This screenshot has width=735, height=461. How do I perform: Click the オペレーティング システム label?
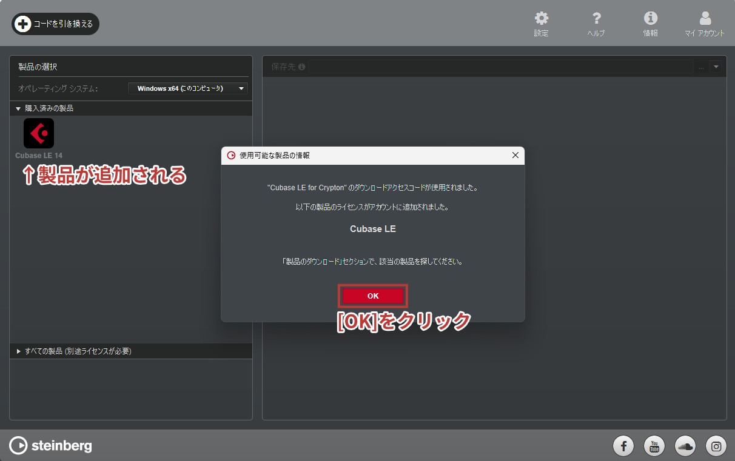(58, 88)
